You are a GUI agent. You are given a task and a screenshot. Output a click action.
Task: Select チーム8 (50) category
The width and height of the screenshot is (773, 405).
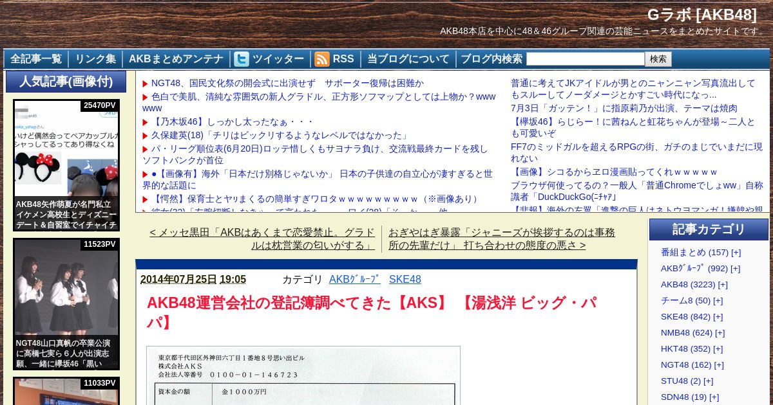click(685, 300)
